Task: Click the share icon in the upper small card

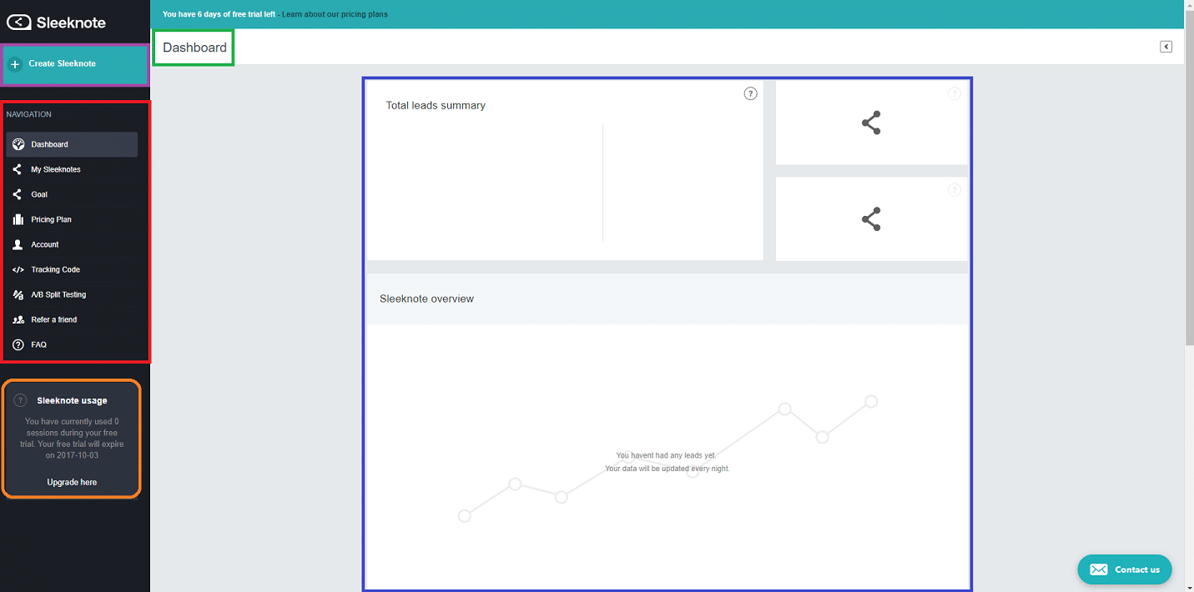Action: point(871,123)
